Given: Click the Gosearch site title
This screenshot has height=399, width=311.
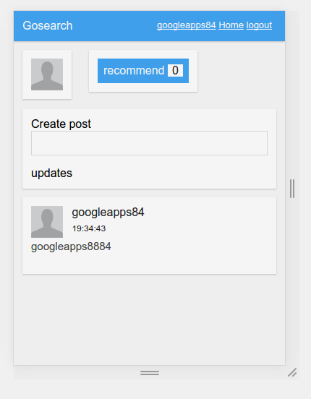Looking at the screenshot, I should click(x=48, y=26).
